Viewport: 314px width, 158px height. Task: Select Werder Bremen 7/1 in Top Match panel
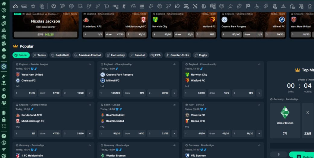[x=285, y=121]
